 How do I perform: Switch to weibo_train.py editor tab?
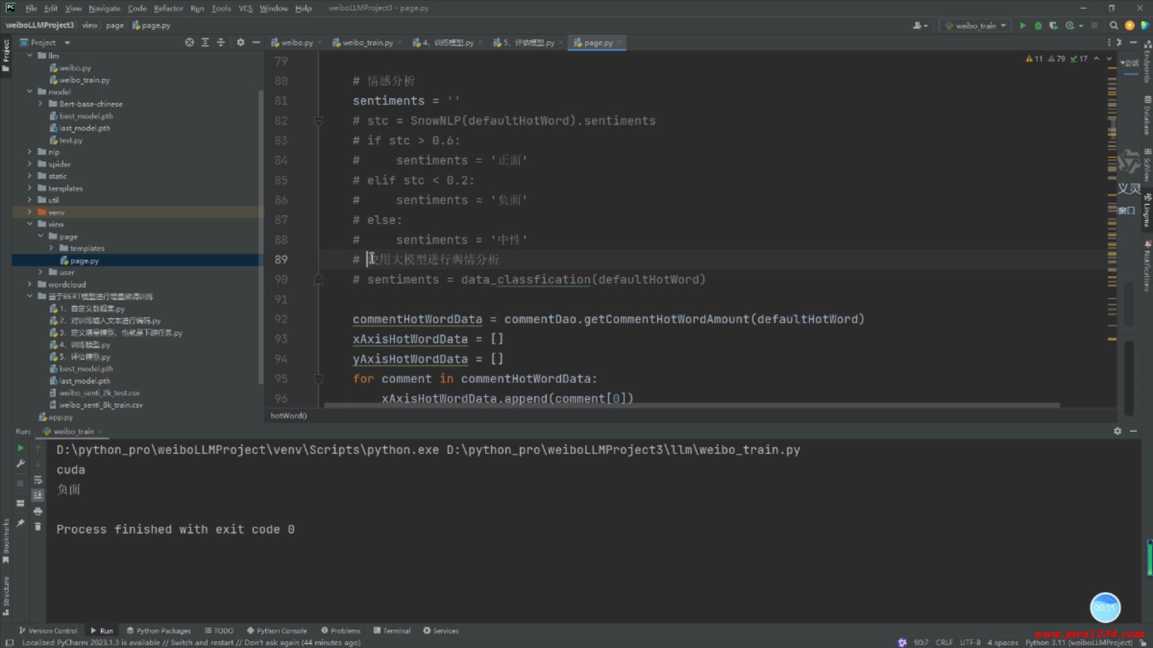pos(367,43)
